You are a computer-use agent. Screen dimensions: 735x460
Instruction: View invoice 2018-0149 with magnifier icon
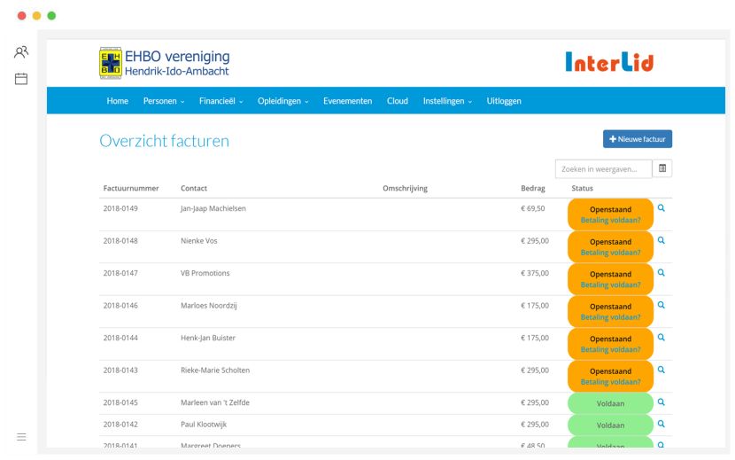(x=661, y=208)
